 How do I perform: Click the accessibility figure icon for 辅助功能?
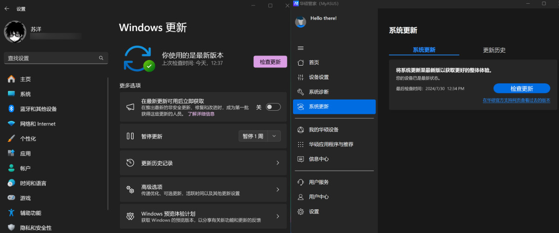[11, 213]
